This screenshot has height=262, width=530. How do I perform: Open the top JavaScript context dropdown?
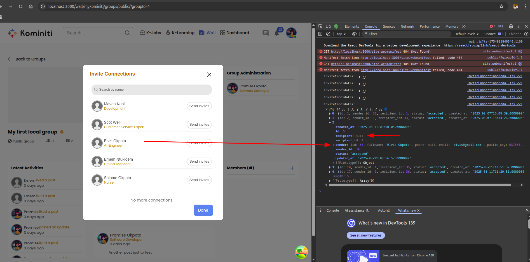341,34
